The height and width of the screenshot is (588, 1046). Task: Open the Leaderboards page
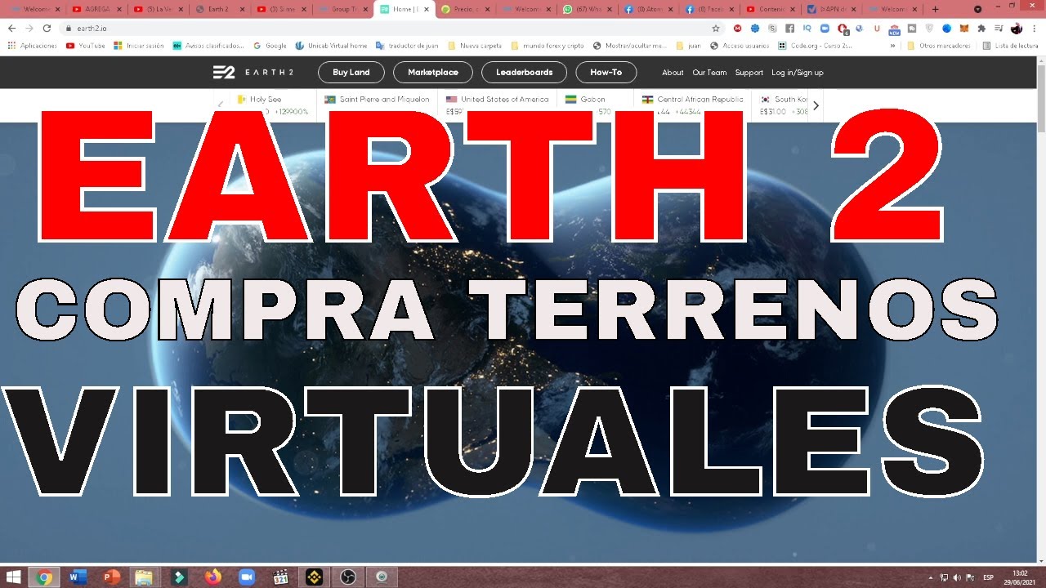coord(524,72)
